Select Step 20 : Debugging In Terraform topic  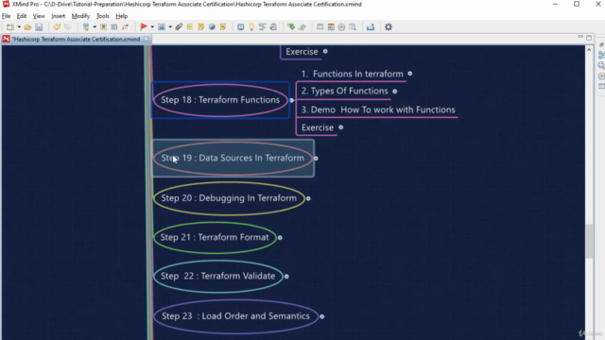point(229,198)
